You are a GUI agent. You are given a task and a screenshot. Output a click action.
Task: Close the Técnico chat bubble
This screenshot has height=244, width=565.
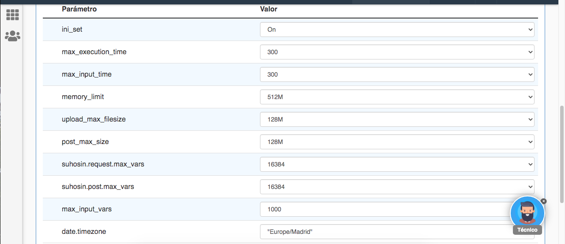(544, 201)
